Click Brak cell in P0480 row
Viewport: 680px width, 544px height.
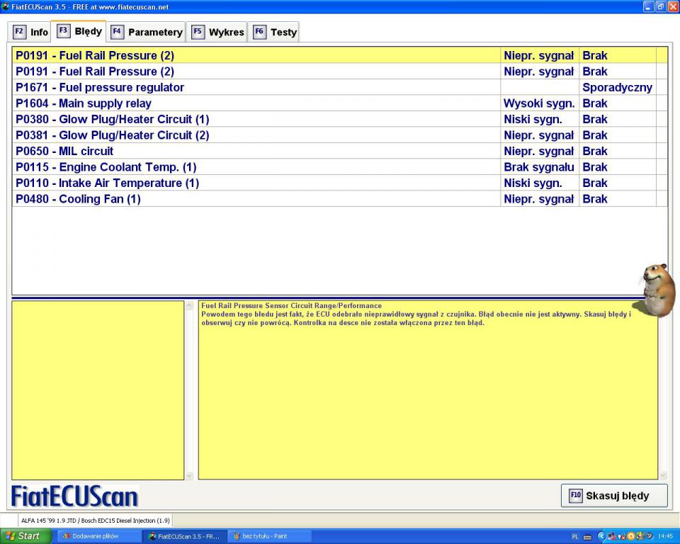(617, 199)
